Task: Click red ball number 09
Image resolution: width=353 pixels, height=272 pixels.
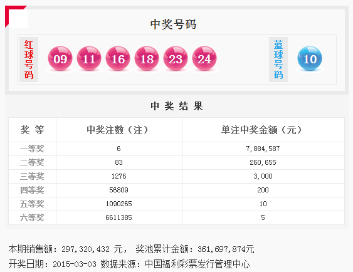Action: [60, 58]
